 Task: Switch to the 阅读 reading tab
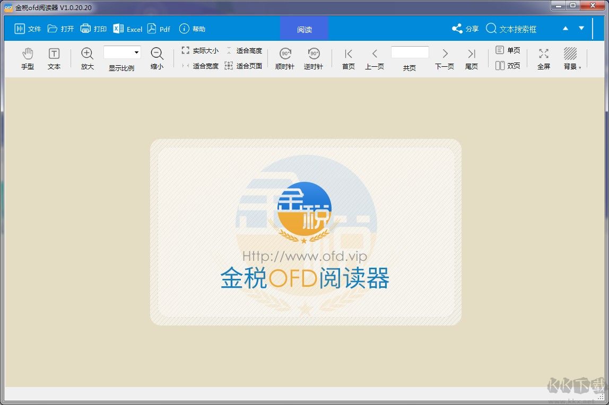point(304,29)
